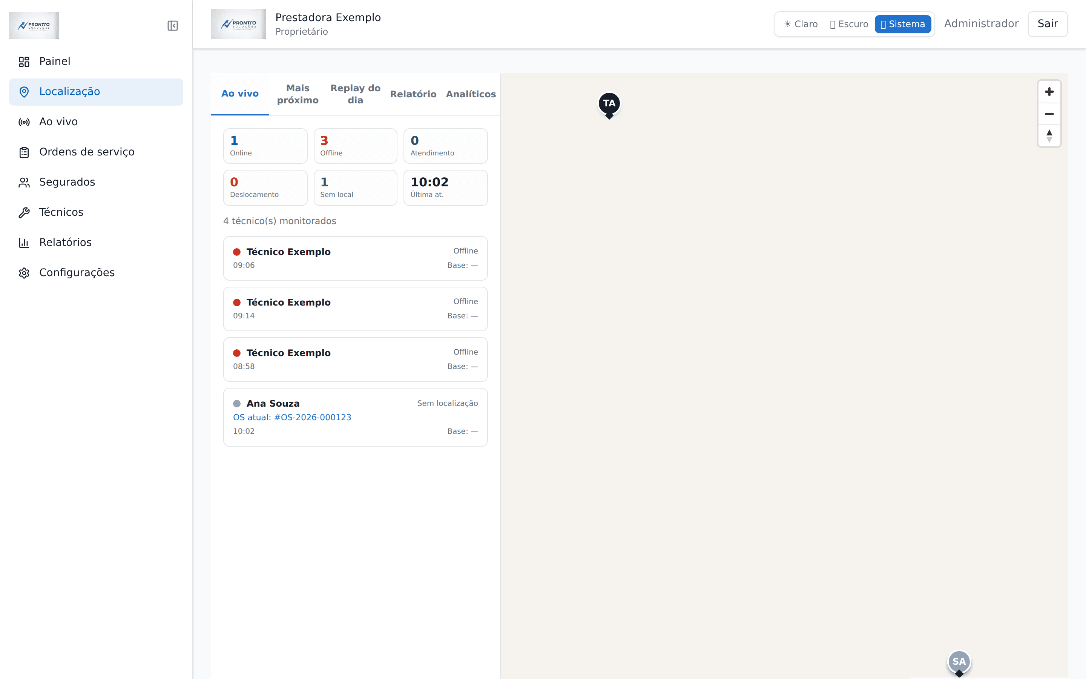
Task: Open the Ao vivo tab
Action: (x=240, y=94)
